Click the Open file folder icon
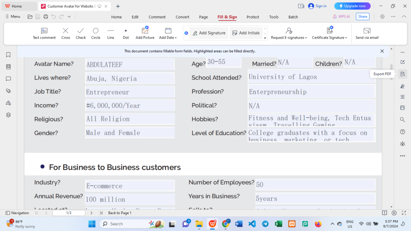 30,17
